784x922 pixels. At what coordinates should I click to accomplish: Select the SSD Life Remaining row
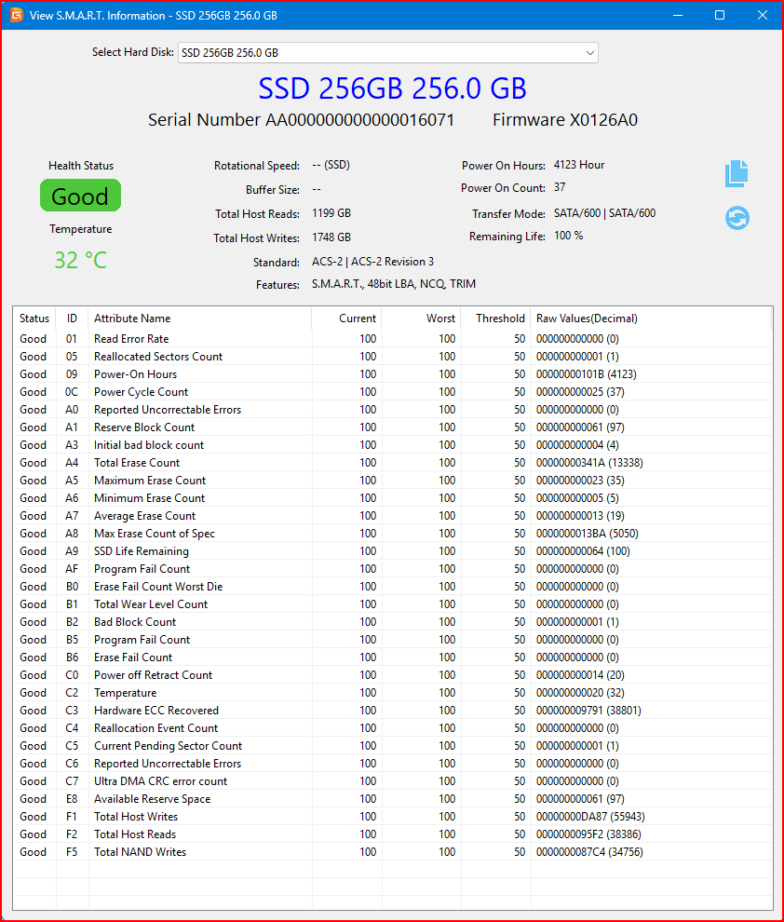coord(393,551)
